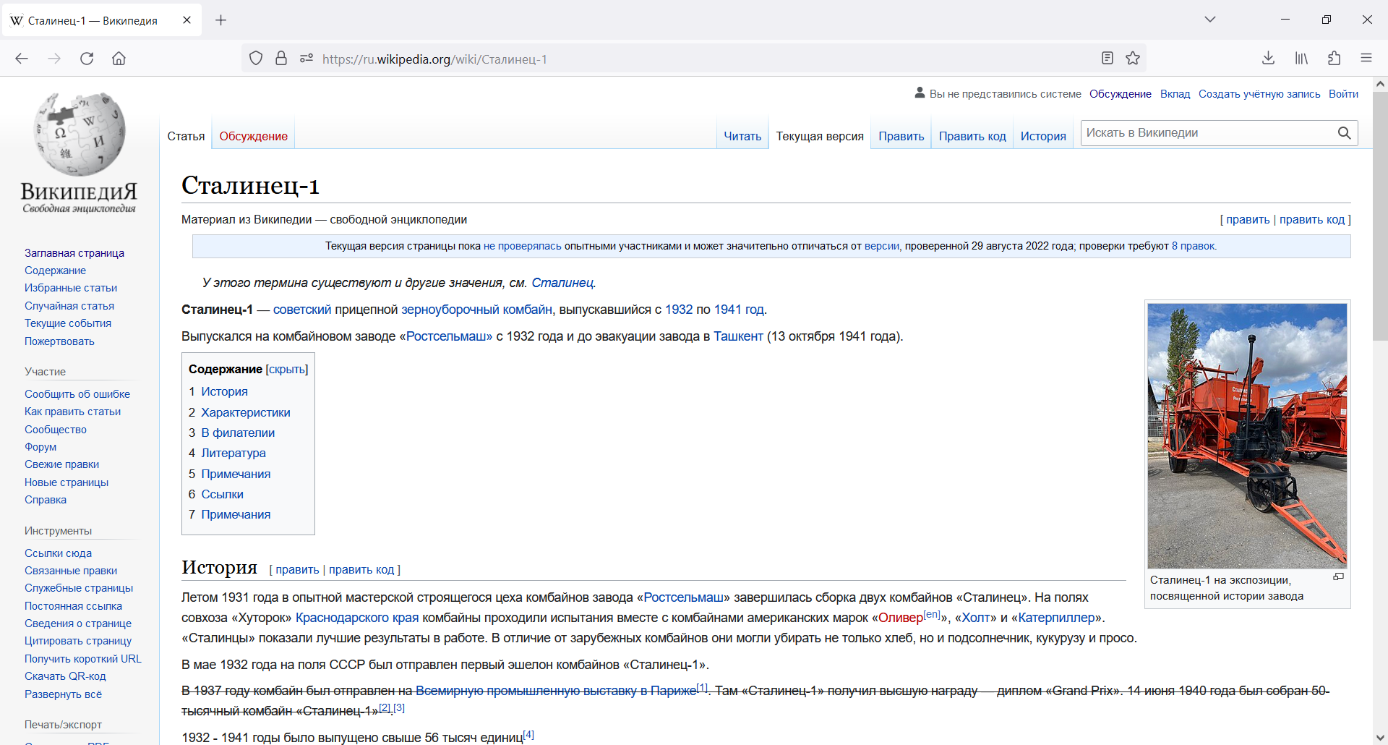Toggle reader view in address bar
1388x745 pixels.
click(x=1107, y=59)
